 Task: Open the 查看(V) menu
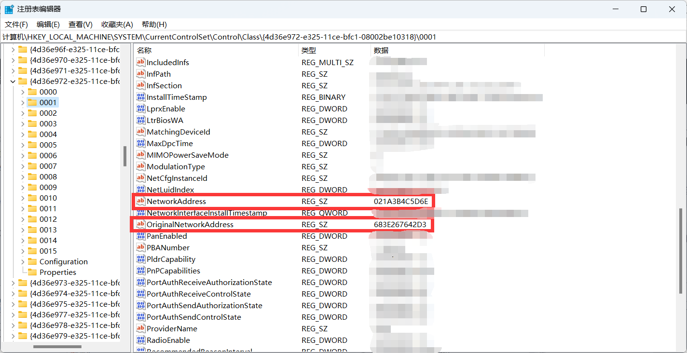coord(81,25)
